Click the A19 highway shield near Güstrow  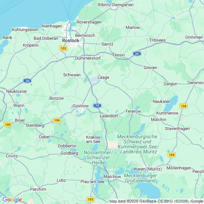point(97,105)
